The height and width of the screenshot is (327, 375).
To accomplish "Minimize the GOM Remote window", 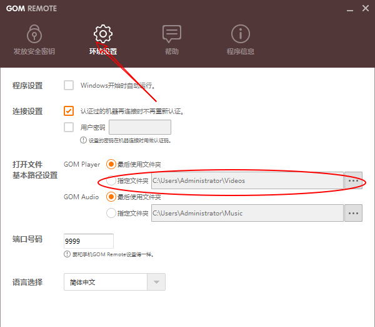I will pyautogui.click(x=350, y=9).
